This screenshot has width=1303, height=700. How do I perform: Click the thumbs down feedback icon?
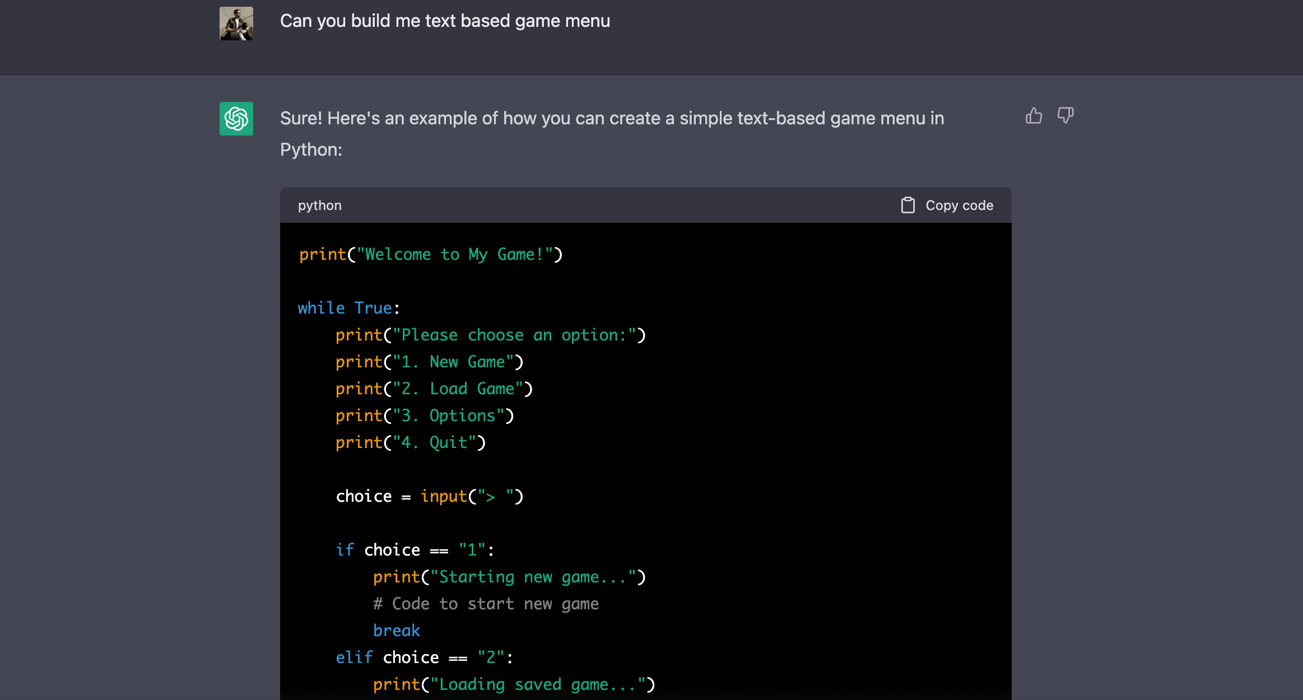(x=1065, y=116)
